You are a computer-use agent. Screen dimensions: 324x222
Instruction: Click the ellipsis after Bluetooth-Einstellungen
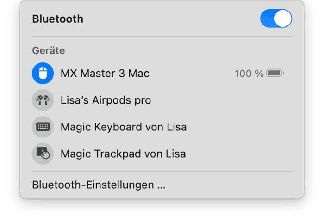click(x=161, y=187)
